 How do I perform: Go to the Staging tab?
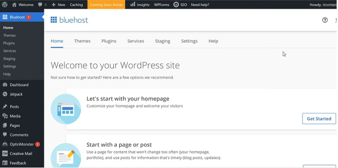[163, 41]
